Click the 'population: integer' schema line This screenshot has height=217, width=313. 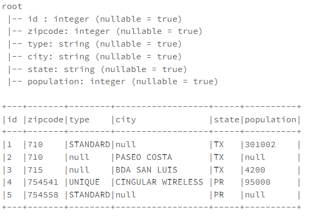(x=113, y=82)
